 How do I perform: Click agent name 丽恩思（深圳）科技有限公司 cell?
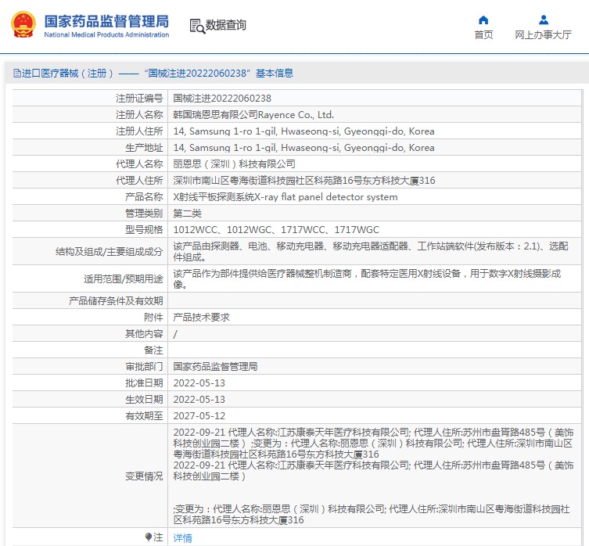(x=234, y=164)
